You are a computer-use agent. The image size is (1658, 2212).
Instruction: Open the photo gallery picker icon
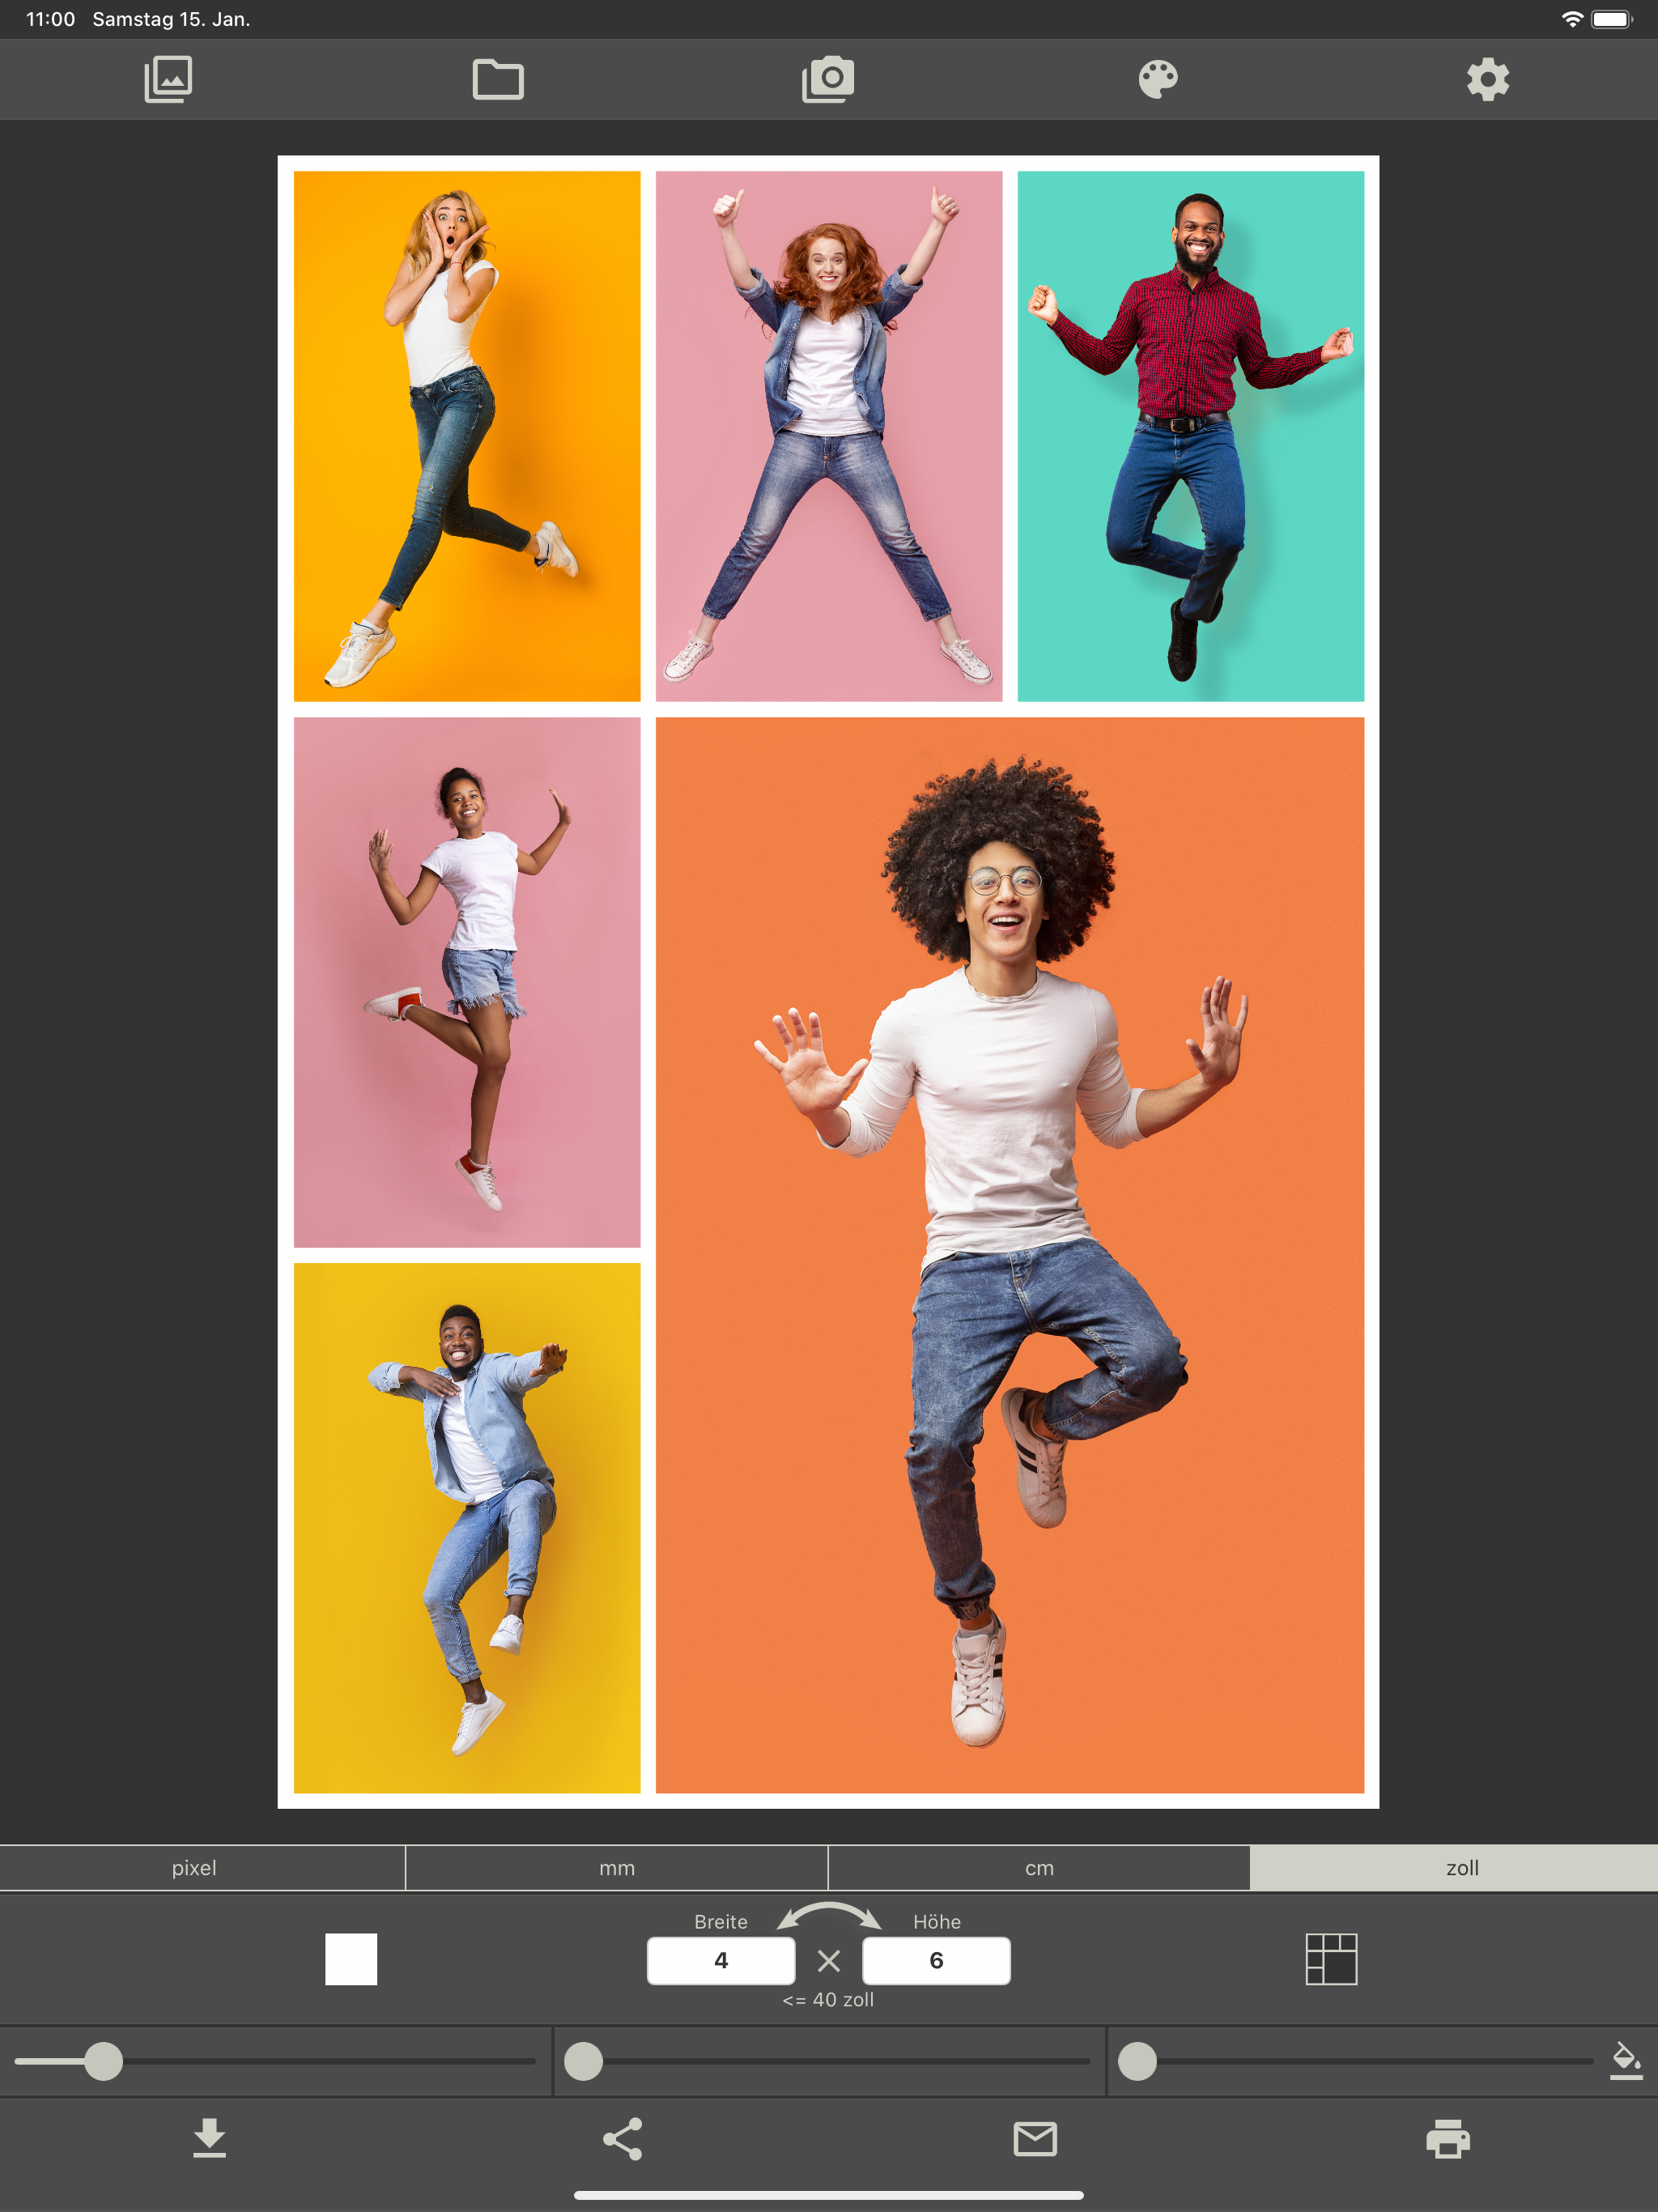(168, 79)
